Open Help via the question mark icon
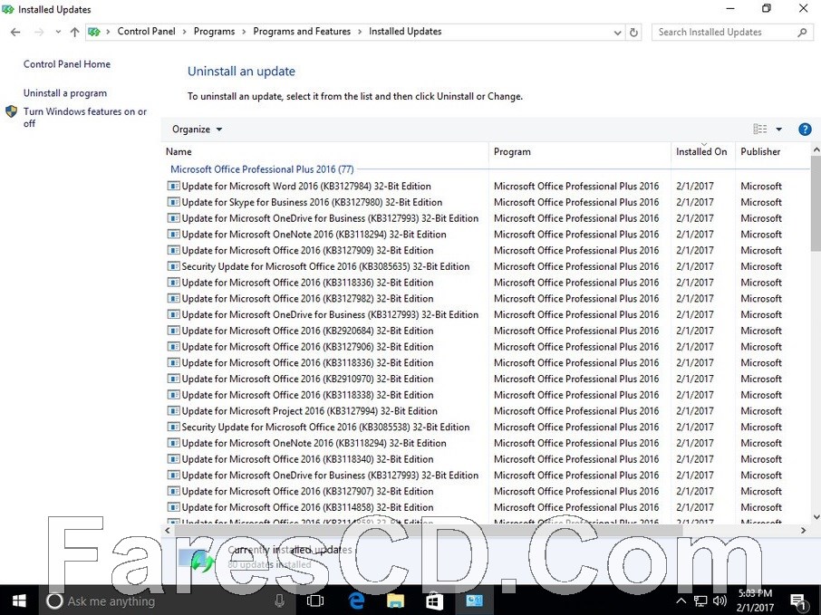Viewport: 821px width, 615px height. (805, 130)
